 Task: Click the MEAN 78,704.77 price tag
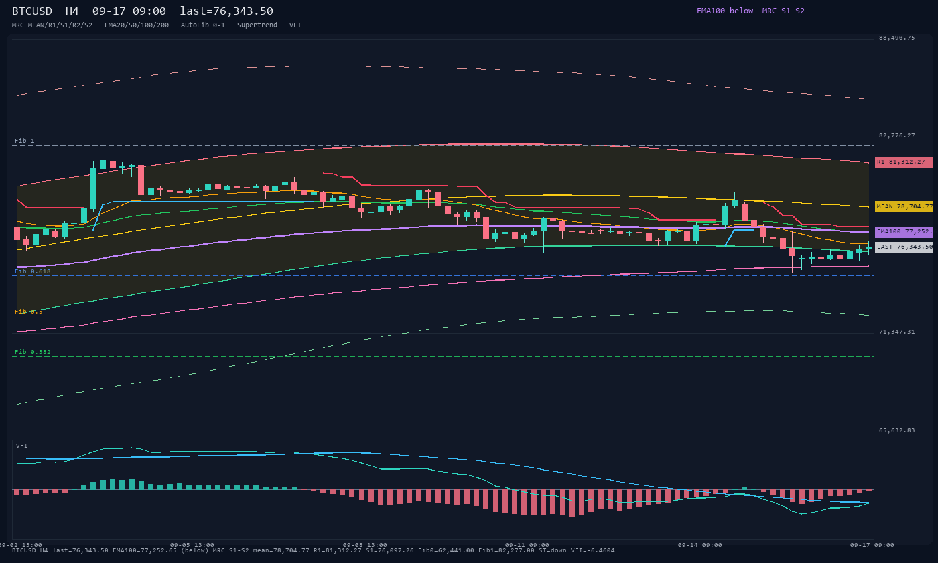click(904, 207)
